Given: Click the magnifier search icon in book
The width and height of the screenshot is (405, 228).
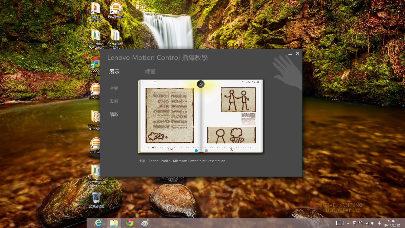Looking at the screenshot, I should coord(253,82).
